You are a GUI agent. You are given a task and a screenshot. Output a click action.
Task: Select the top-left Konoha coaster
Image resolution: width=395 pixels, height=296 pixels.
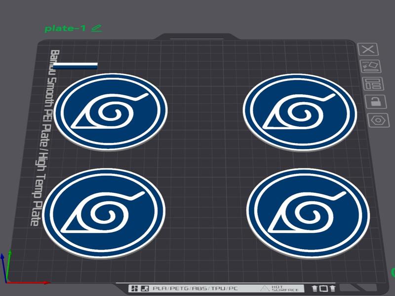(111, 112)
